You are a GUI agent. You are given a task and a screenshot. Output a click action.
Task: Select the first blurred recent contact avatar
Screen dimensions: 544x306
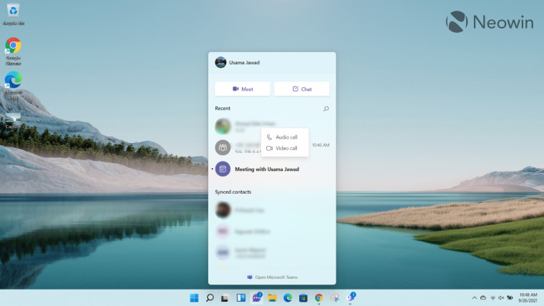[223, 126]
